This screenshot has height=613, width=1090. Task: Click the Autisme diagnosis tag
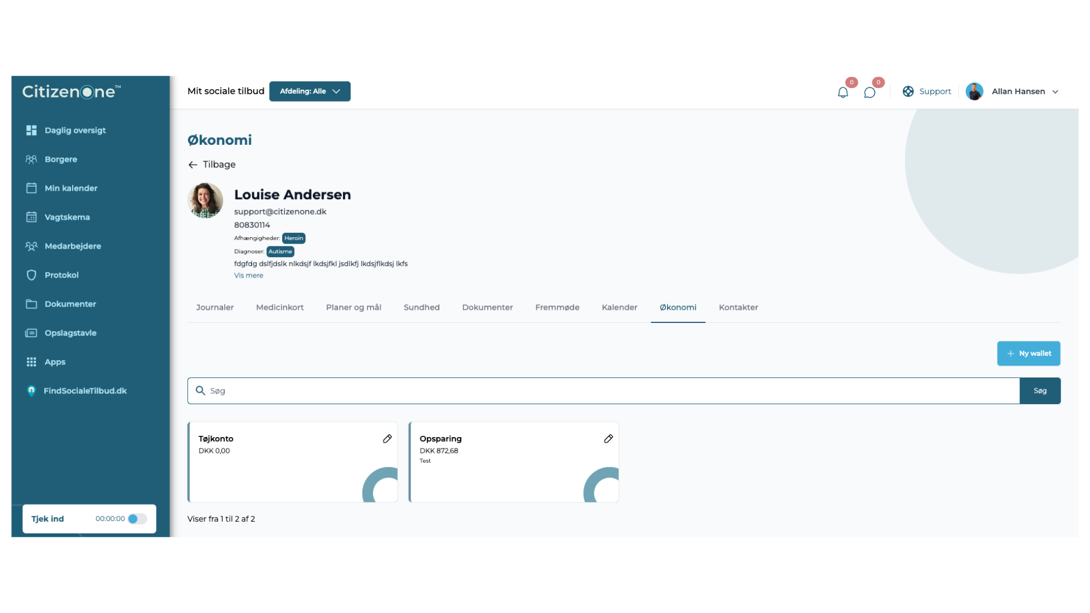click(280, 251)
